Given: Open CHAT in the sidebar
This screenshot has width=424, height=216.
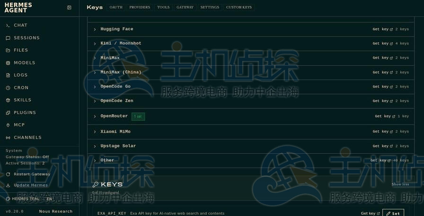Looking at the screenshot, I should tap(20, 25).
